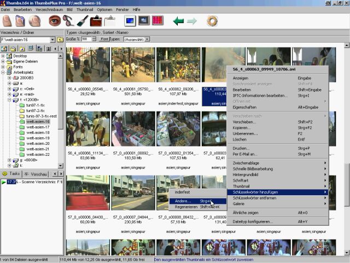The width and height of the screenshot is (350, 263).
Task: Select the paintbrush edit icon
Action: tap(83, 21)
